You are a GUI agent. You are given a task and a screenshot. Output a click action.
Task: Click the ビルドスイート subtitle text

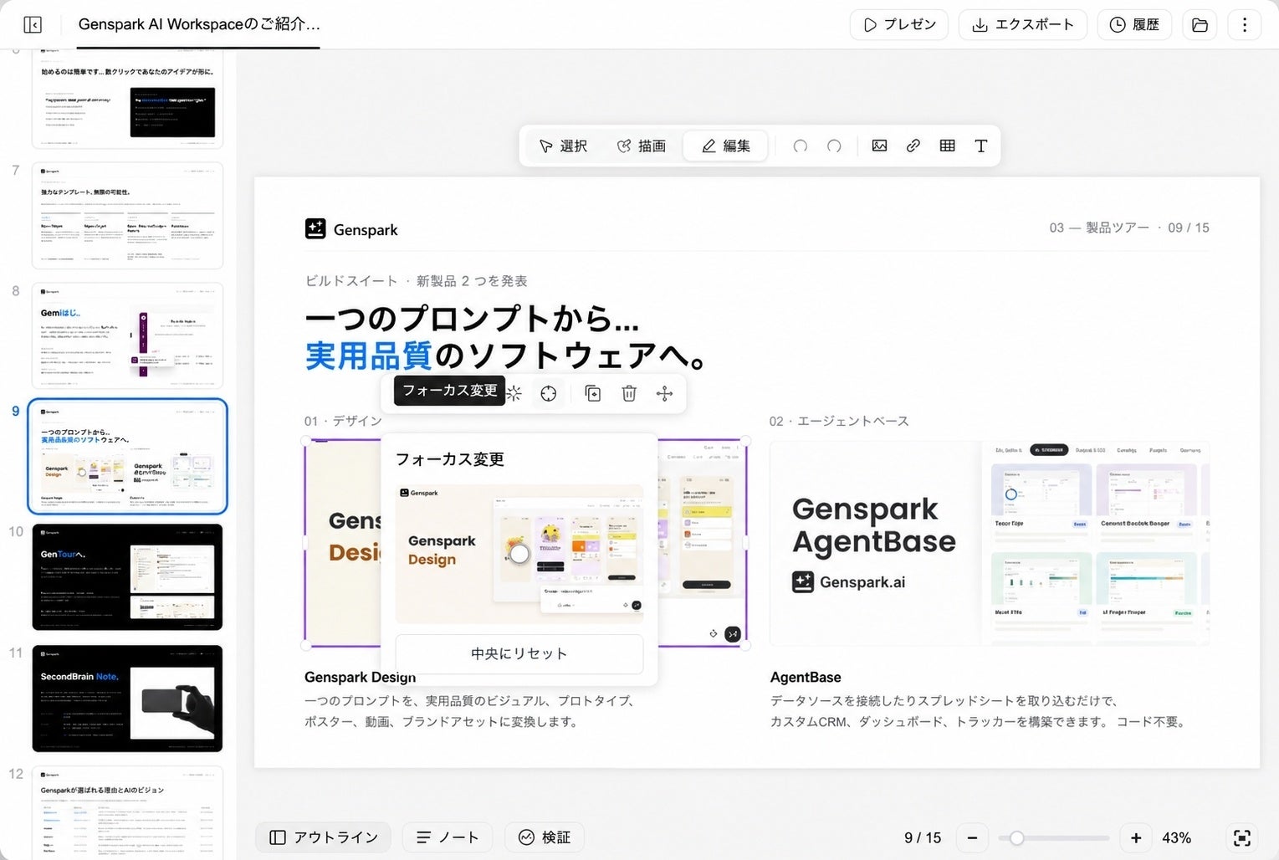tap(417, 281)
